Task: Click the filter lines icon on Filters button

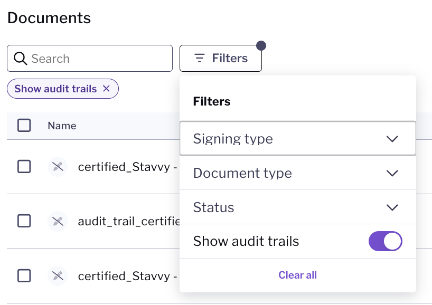Action: tap(200, 58)
